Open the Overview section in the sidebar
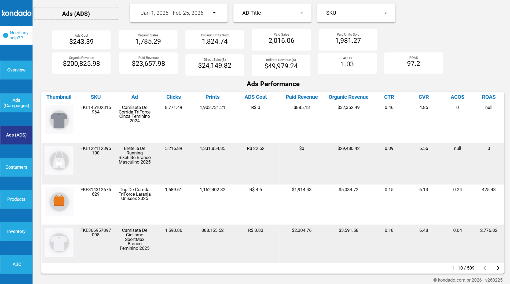 (16, 70)
